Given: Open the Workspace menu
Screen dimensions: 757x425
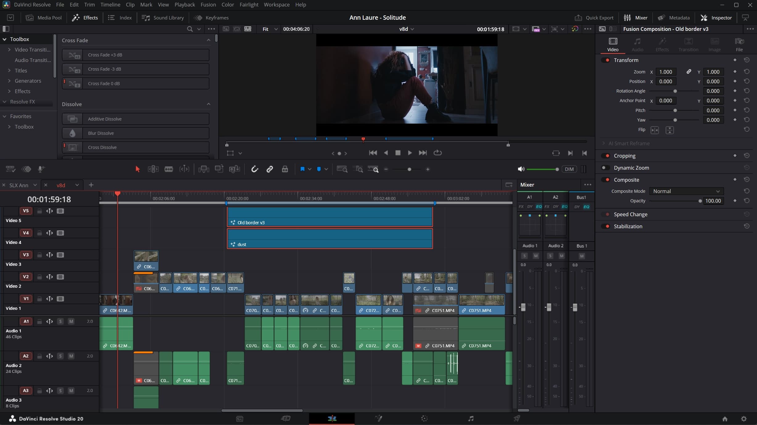Looking at the screenshot, I should [x=276, y=5].
